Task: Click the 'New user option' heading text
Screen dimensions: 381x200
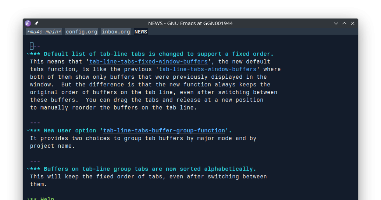Action: point(70,130)
